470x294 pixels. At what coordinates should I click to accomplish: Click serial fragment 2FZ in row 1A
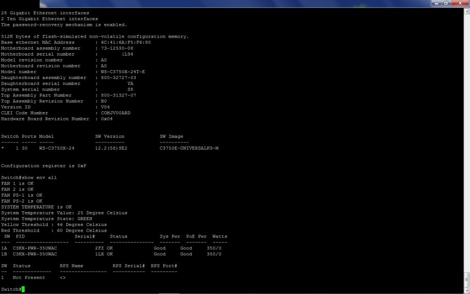click(100, 248)
